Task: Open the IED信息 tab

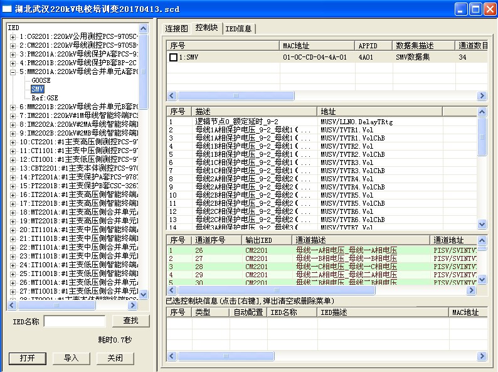Action: pyautogui.click(x=238, y=28)
